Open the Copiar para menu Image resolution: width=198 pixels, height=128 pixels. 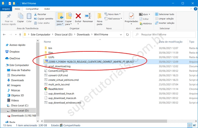tap(69, 19)
